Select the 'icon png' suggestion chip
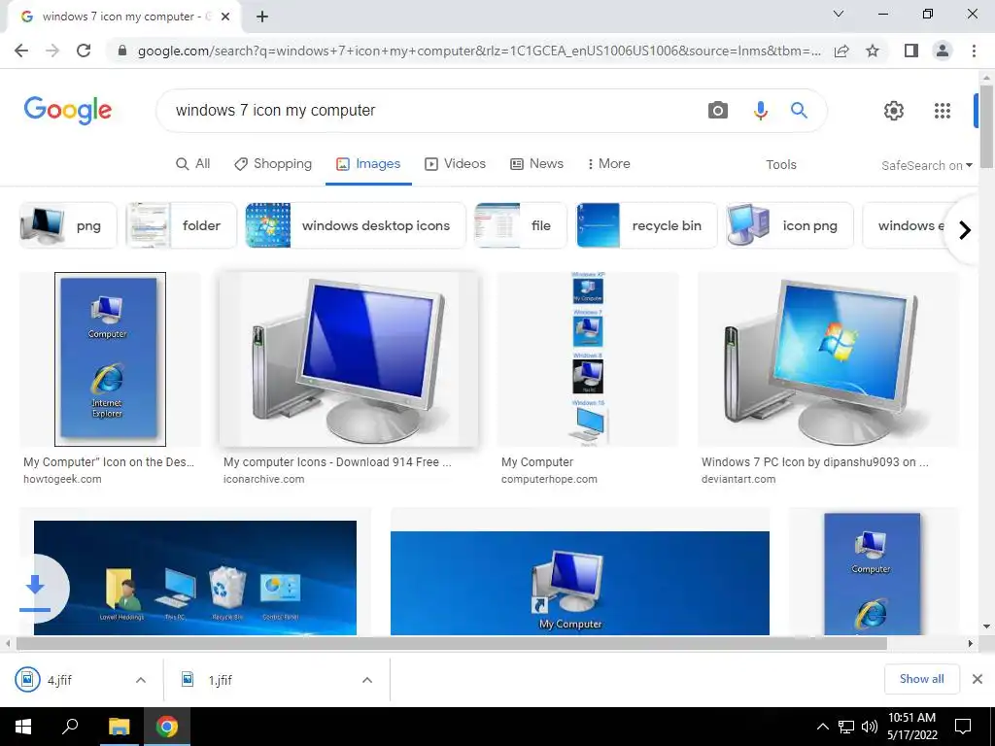995x746 pixels. (790, 225)
